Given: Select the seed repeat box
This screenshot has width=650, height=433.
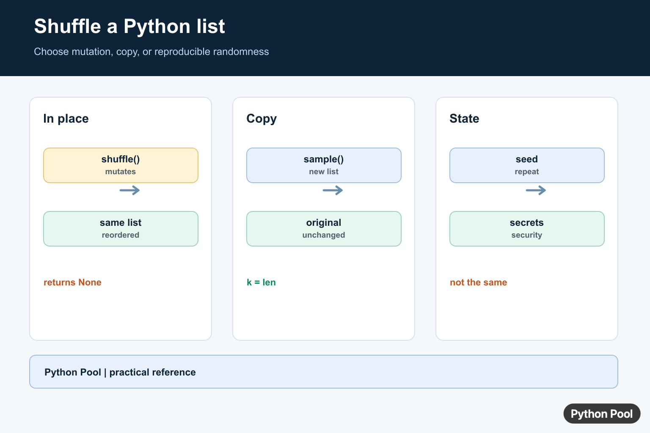Looking at the screenshot, I should (527, 165).
